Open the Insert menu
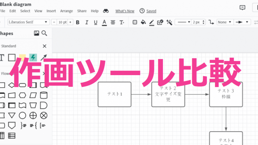The height and width of the screenshot is (145, 258). click(x=51, y=11)
